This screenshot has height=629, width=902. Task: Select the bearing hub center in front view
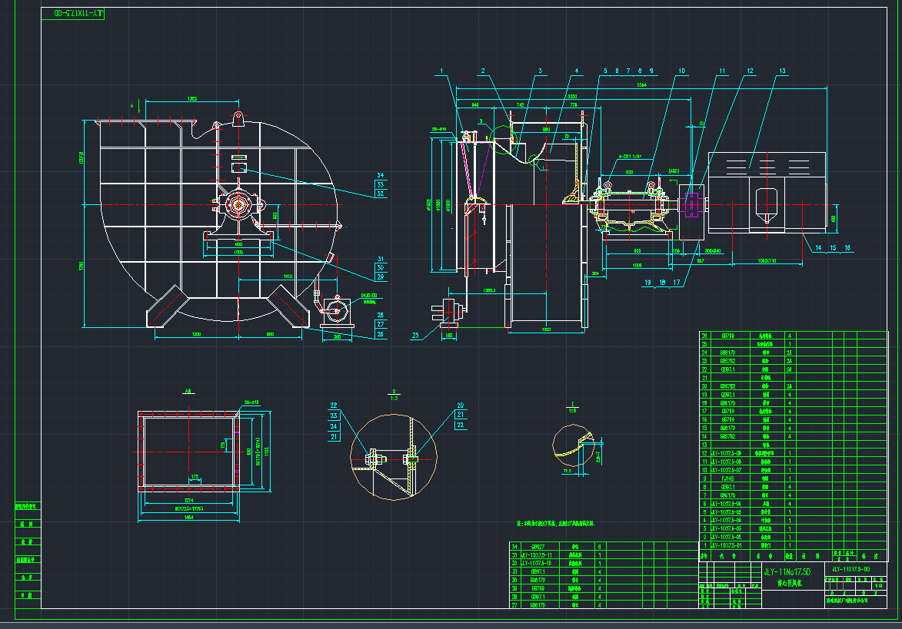pyautogui.click(x=240, y=204)
